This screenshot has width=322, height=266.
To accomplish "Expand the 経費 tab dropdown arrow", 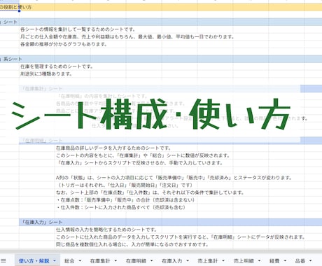I will 285,260.
